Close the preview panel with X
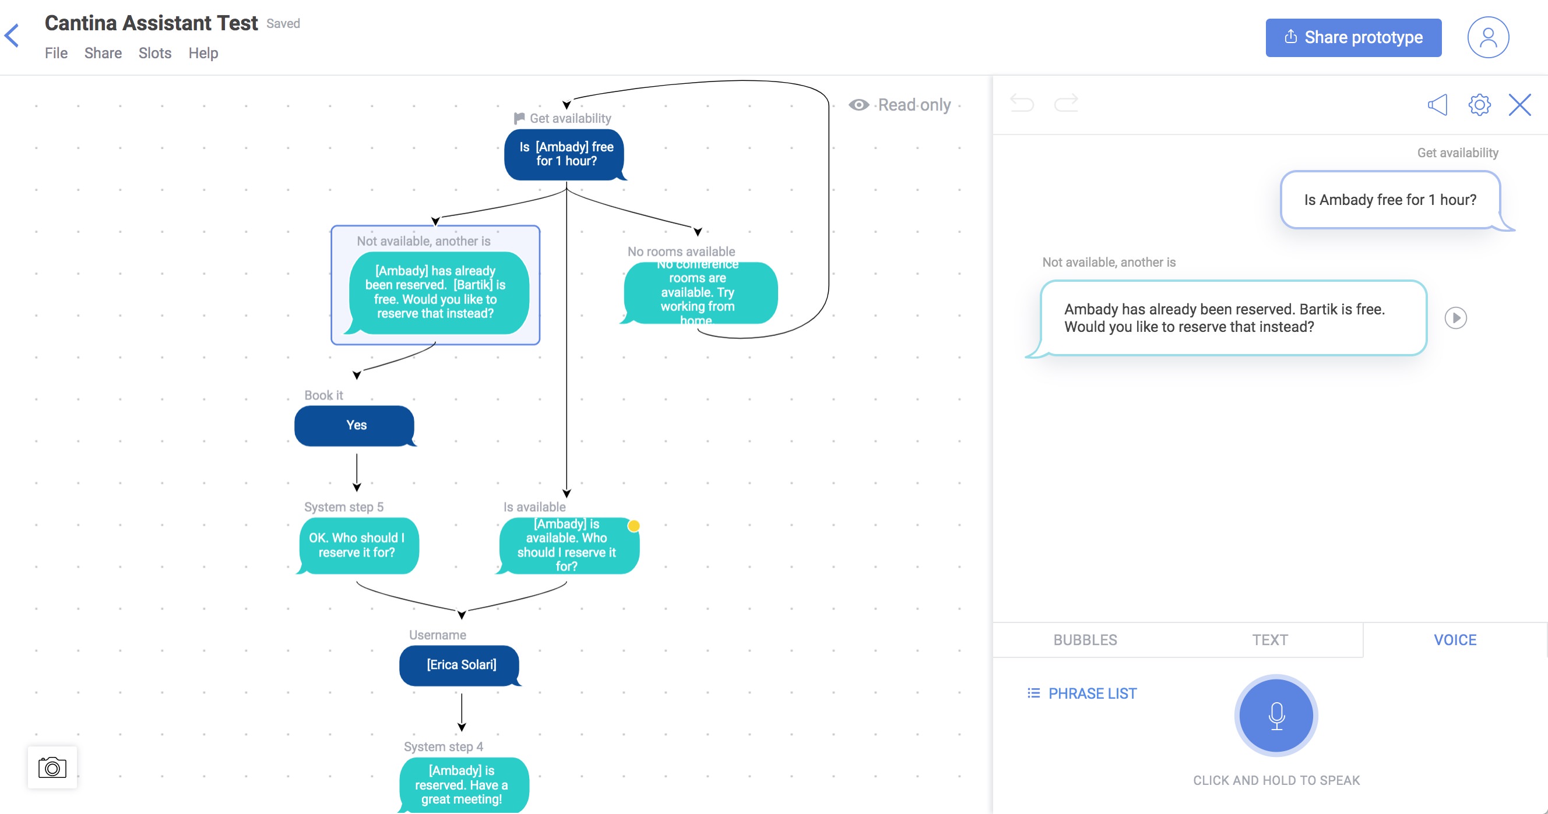 [1519, 104]
